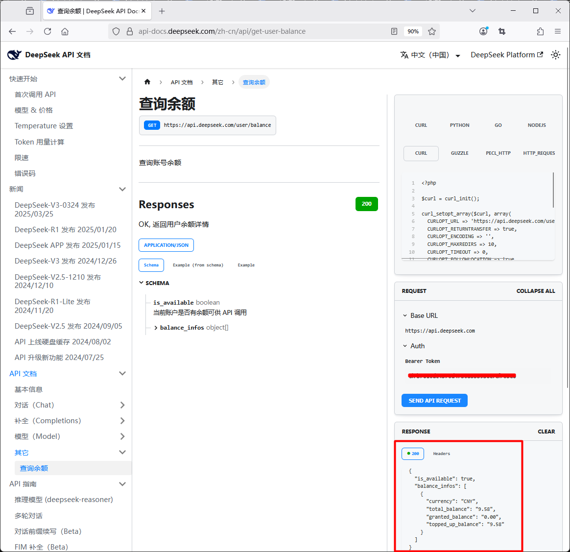Click the screenshot crop toolbar icon

[x=502, y=32]
